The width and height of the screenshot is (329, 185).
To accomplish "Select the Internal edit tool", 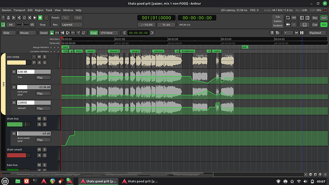I will 83,33.
